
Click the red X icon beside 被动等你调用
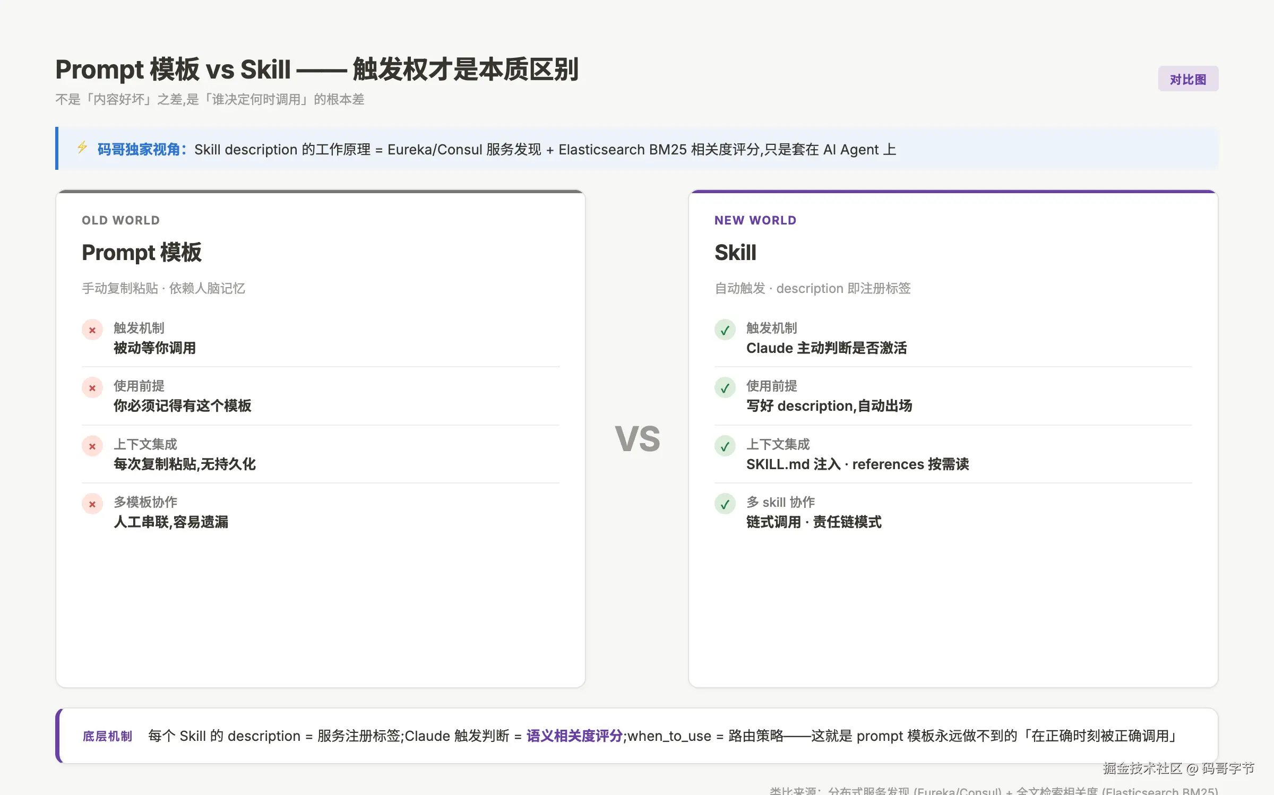coord(92,330)
